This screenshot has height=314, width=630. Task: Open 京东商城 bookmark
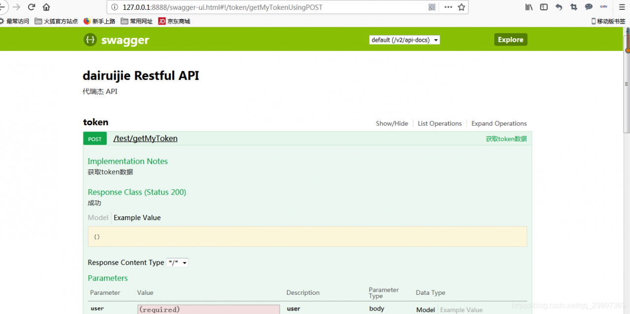[174, 21]
